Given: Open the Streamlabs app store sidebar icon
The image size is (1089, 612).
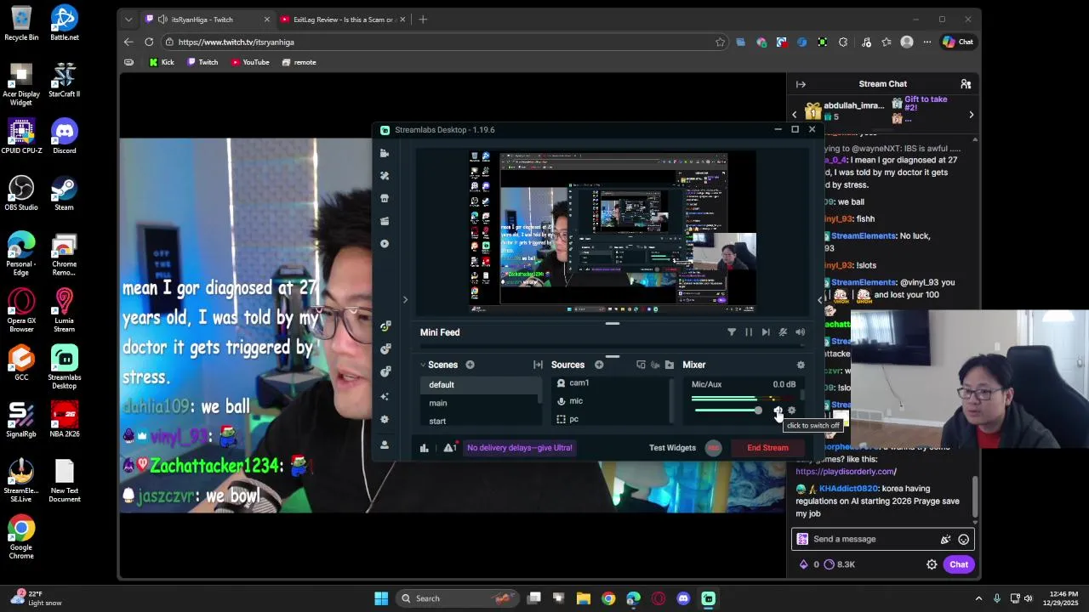Looking at the screenshot, I should (385, 198).
